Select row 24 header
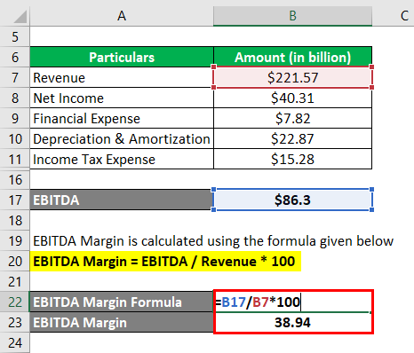 (15, 342)
